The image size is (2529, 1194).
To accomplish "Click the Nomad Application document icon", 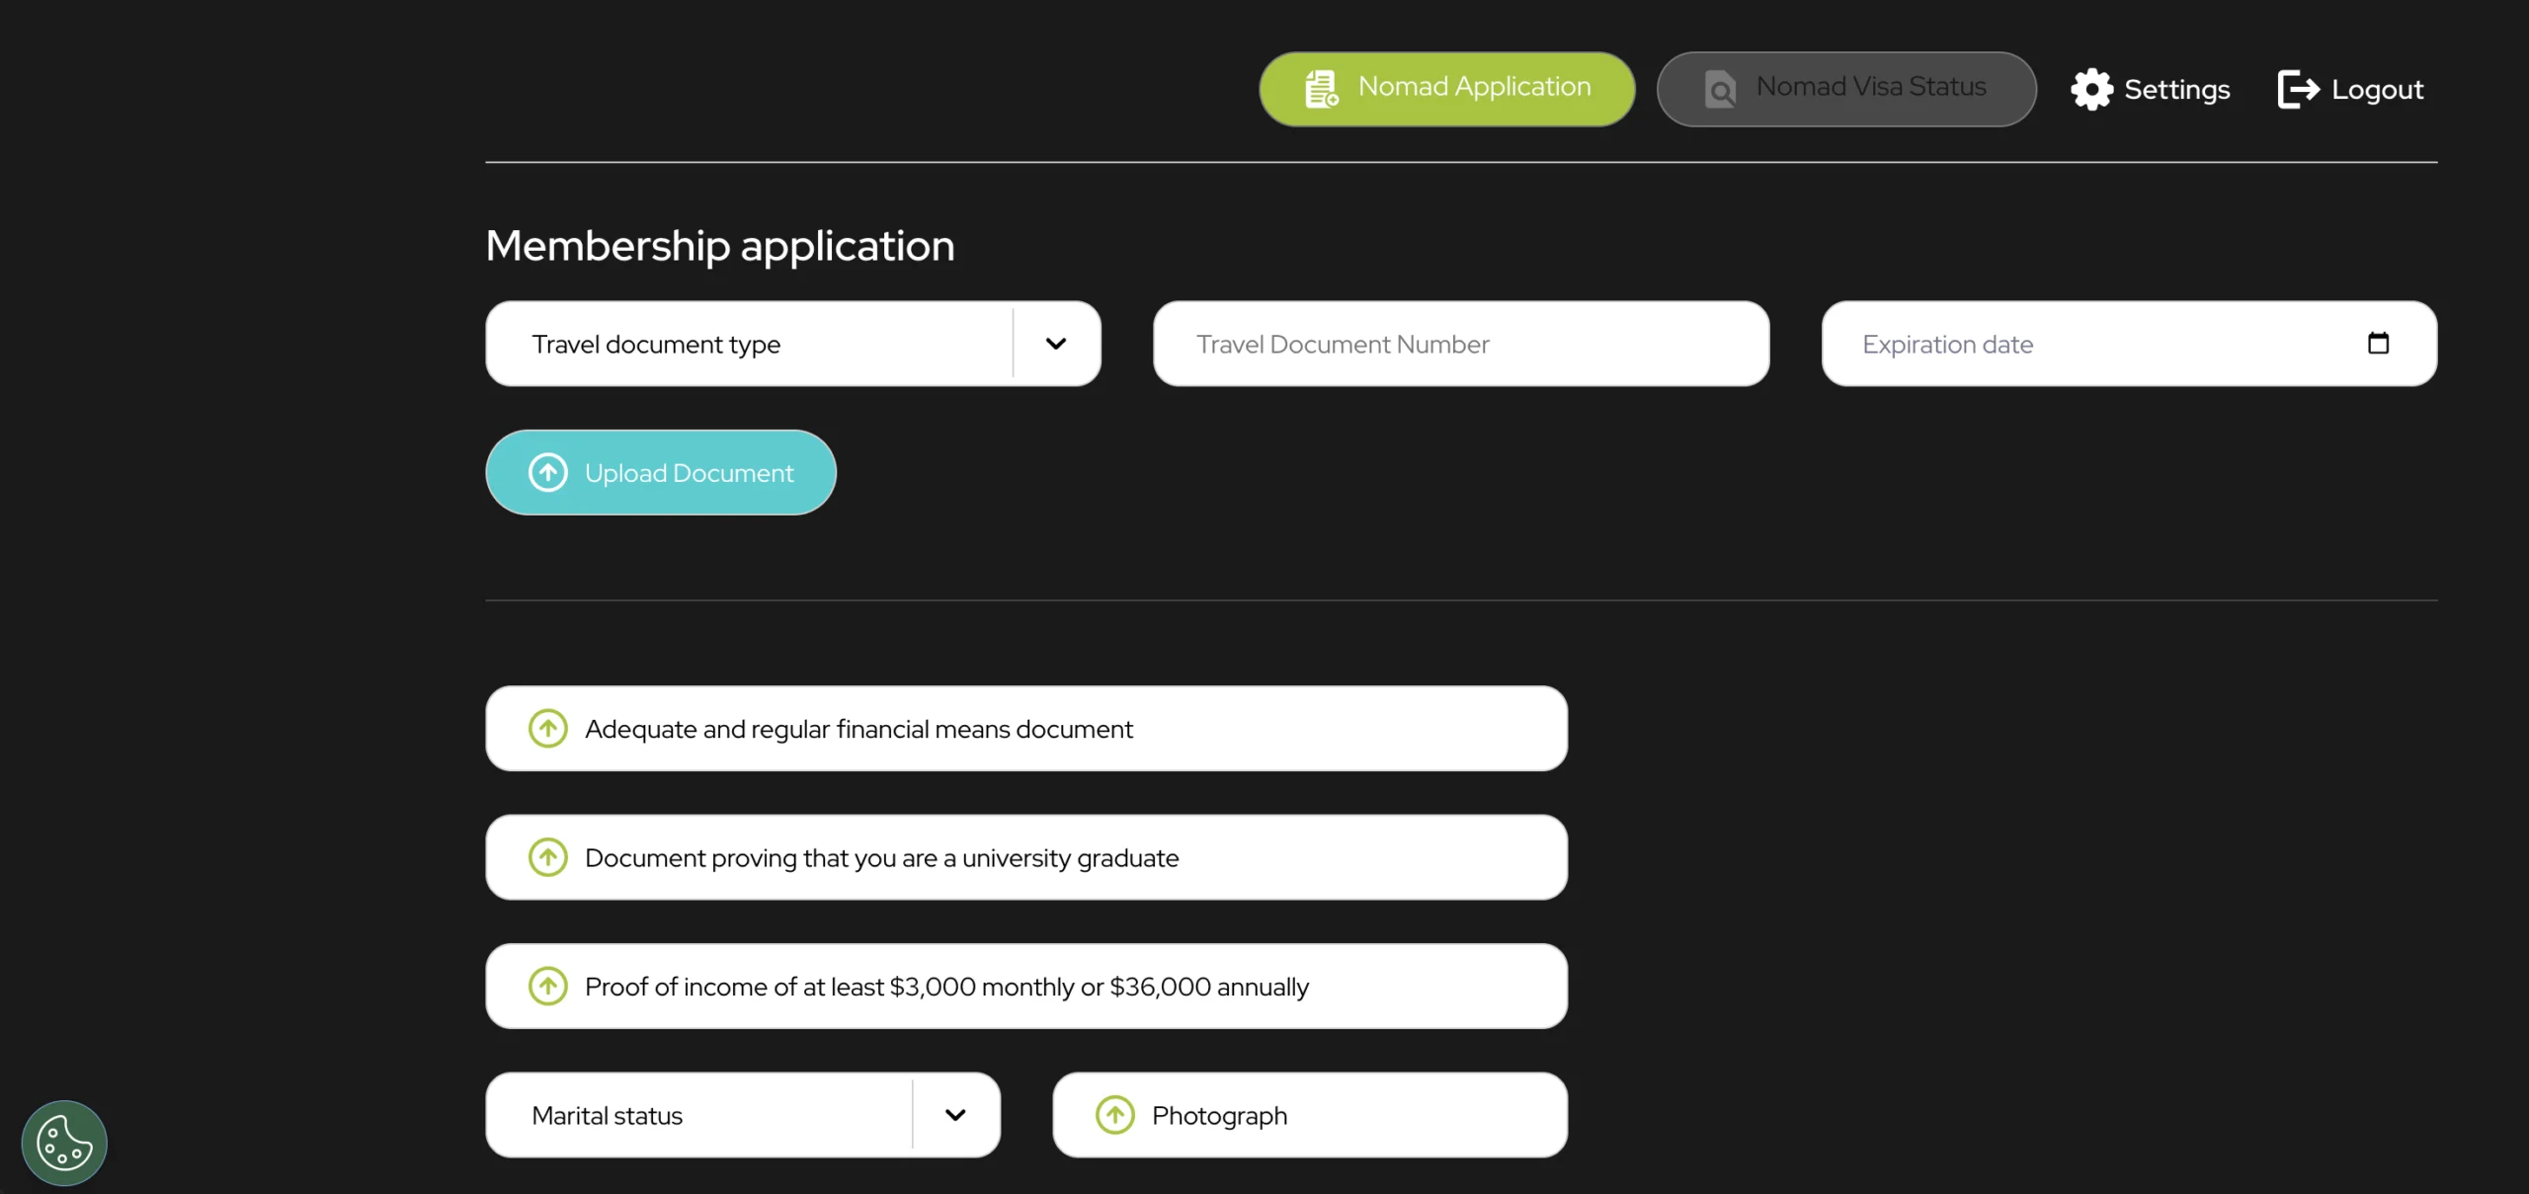I will (1321, 89).
